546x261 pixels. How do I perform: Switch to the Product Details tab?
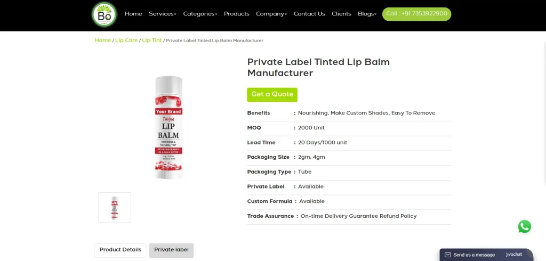(121, 250)
